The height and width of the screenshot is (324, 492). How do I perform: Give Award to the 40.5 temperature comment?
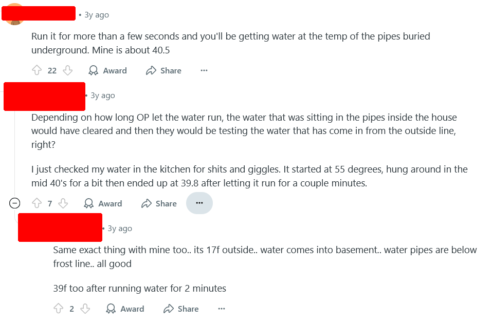(107, 70)
